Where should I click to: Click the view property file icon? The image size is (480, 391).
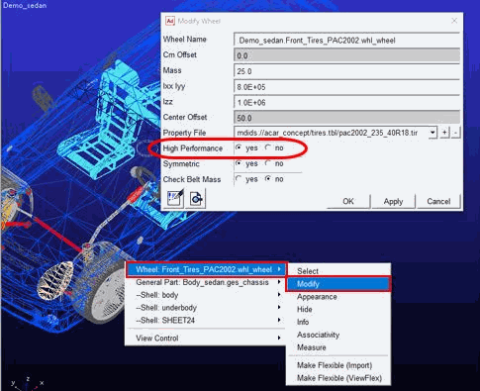[x=196, y=198]
